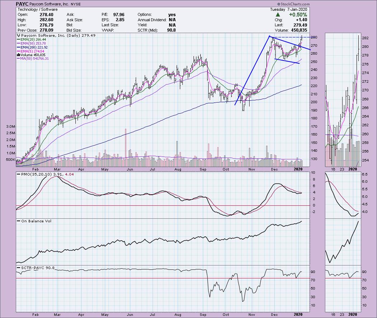Click the NYSE exchange label
This screenshot has width=377, height=318.
click(x=76, y=4)
